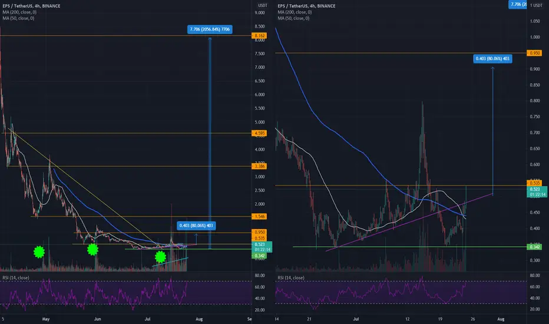Select the 3.386 orange price label

(259, 166)
